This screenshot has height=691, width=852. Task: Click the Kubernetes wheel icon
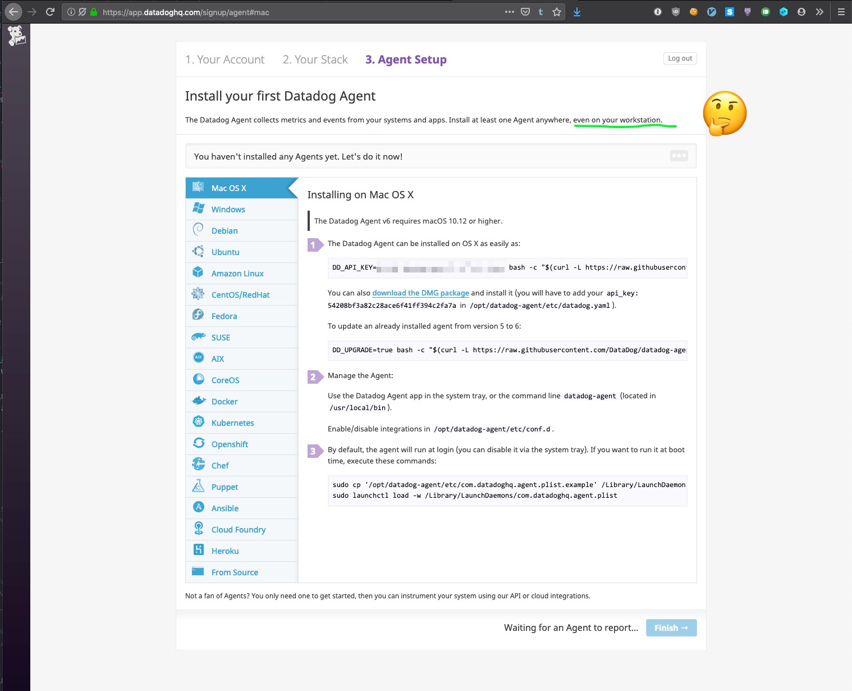[x=198, y=422]
